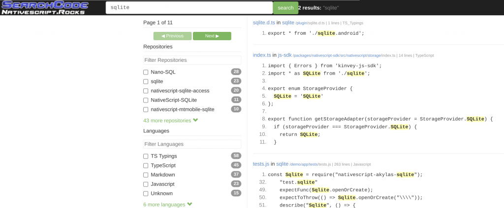Viewport: 504px width, 208px height.
Task: Click the 'Page 1 of 11' text
Action: click(x=158, y=23)
